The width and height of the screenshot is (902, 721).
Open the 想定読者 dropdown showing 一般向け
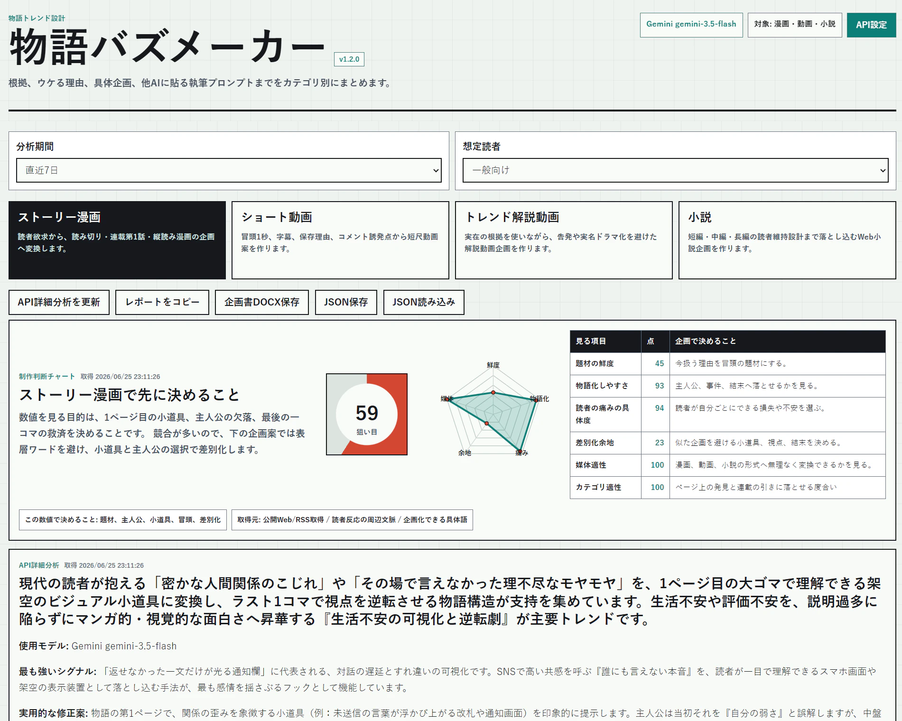(675, 170)
